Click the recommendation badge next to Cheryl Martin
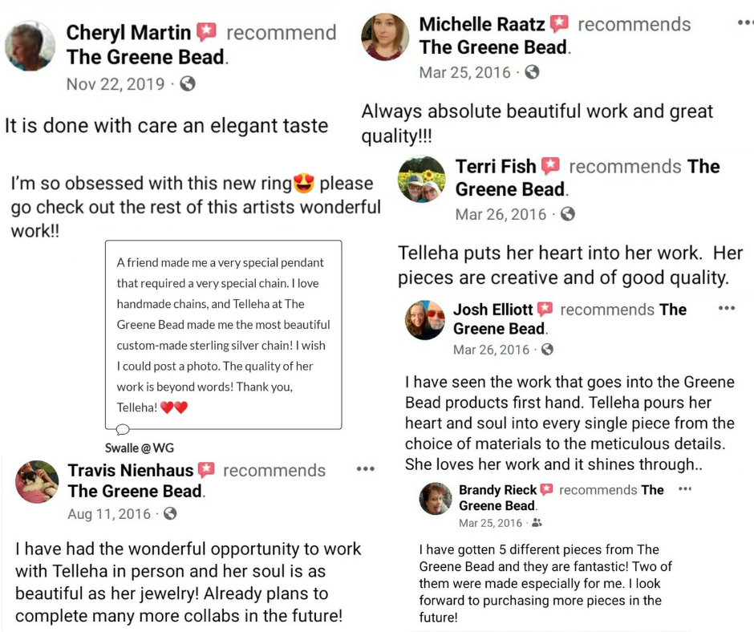The height and width of the screenshot is (632, 754). pos(207,33)
